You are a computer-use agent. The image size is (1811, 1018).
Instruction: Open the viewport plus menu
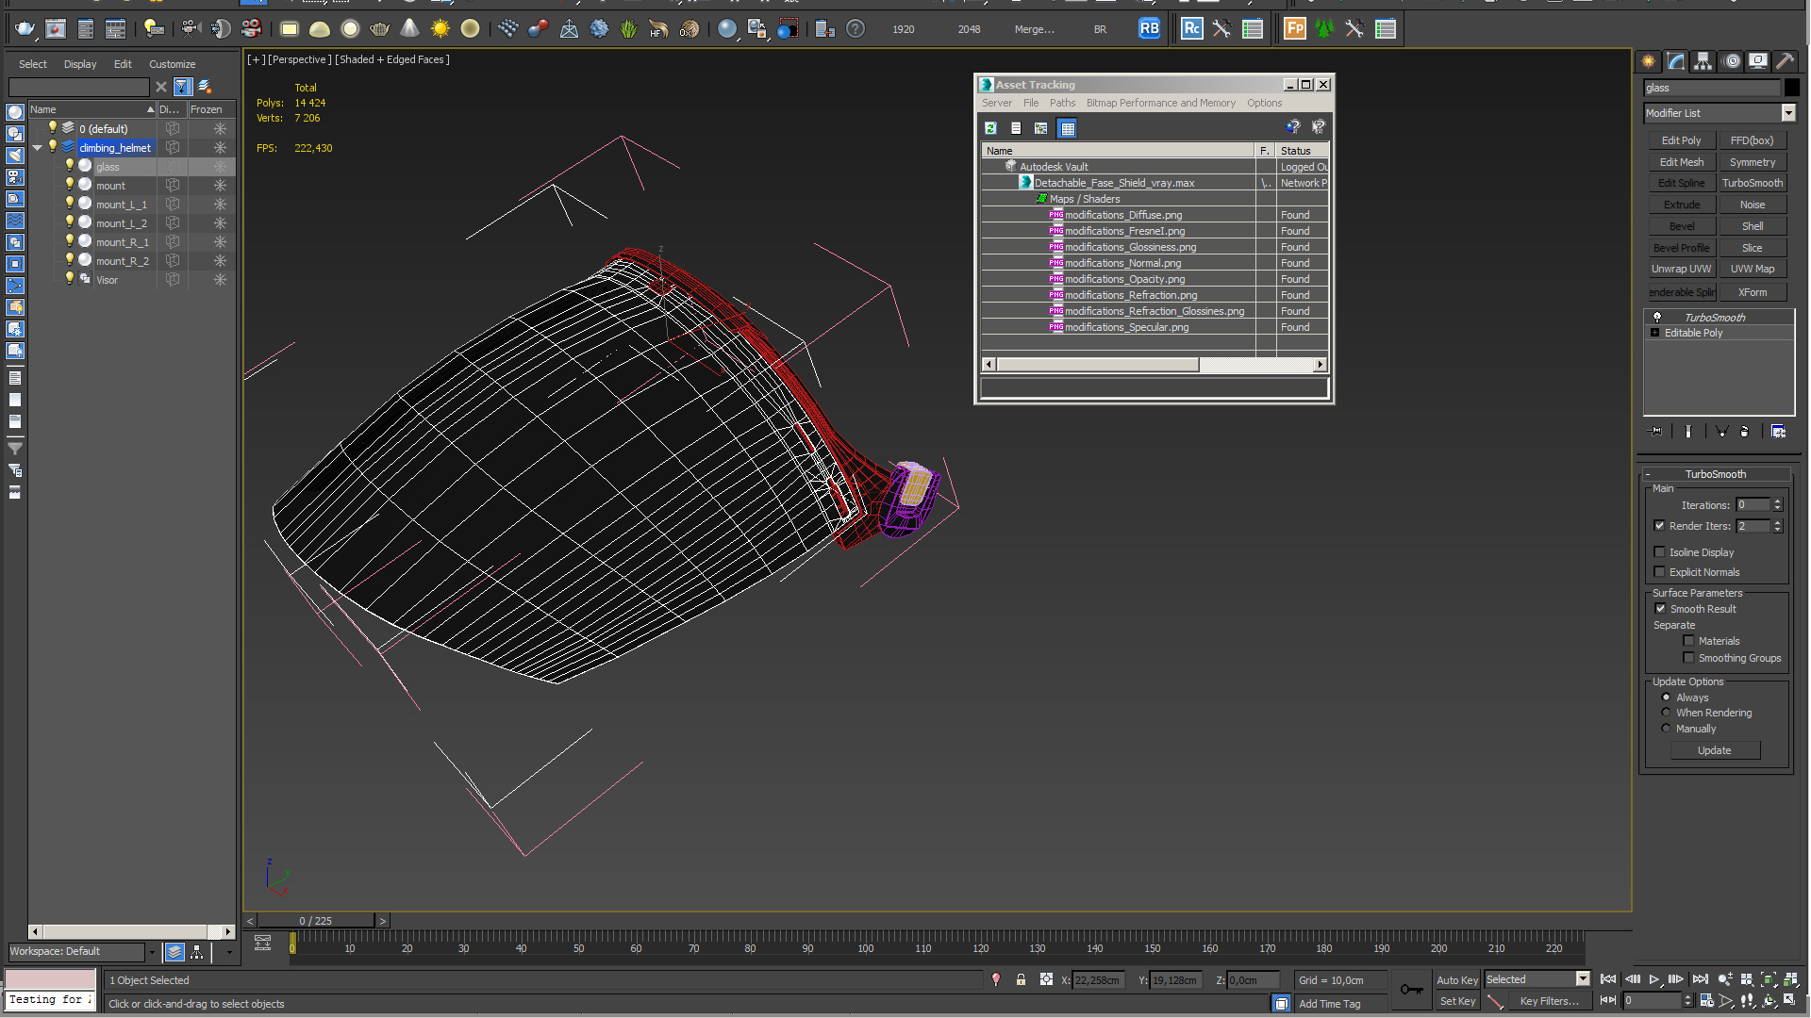pyautogui.click(x=256, y=59)
